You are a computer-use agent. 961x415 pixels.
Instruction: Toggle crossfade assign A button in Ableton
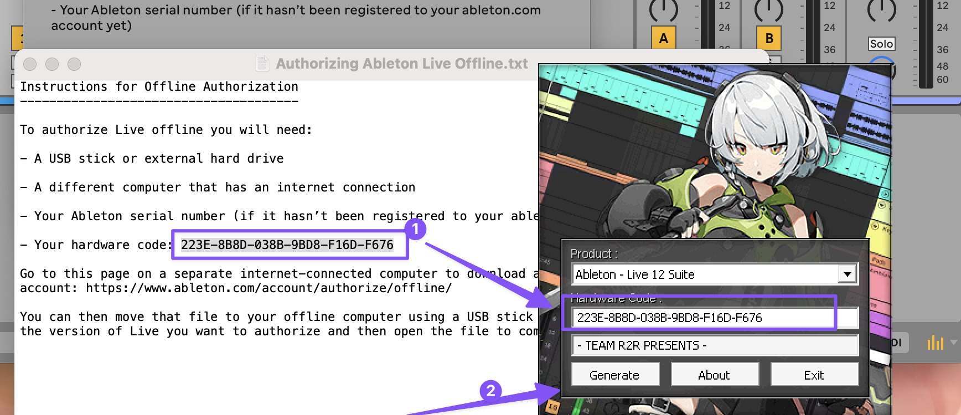(x=663, y=38)
